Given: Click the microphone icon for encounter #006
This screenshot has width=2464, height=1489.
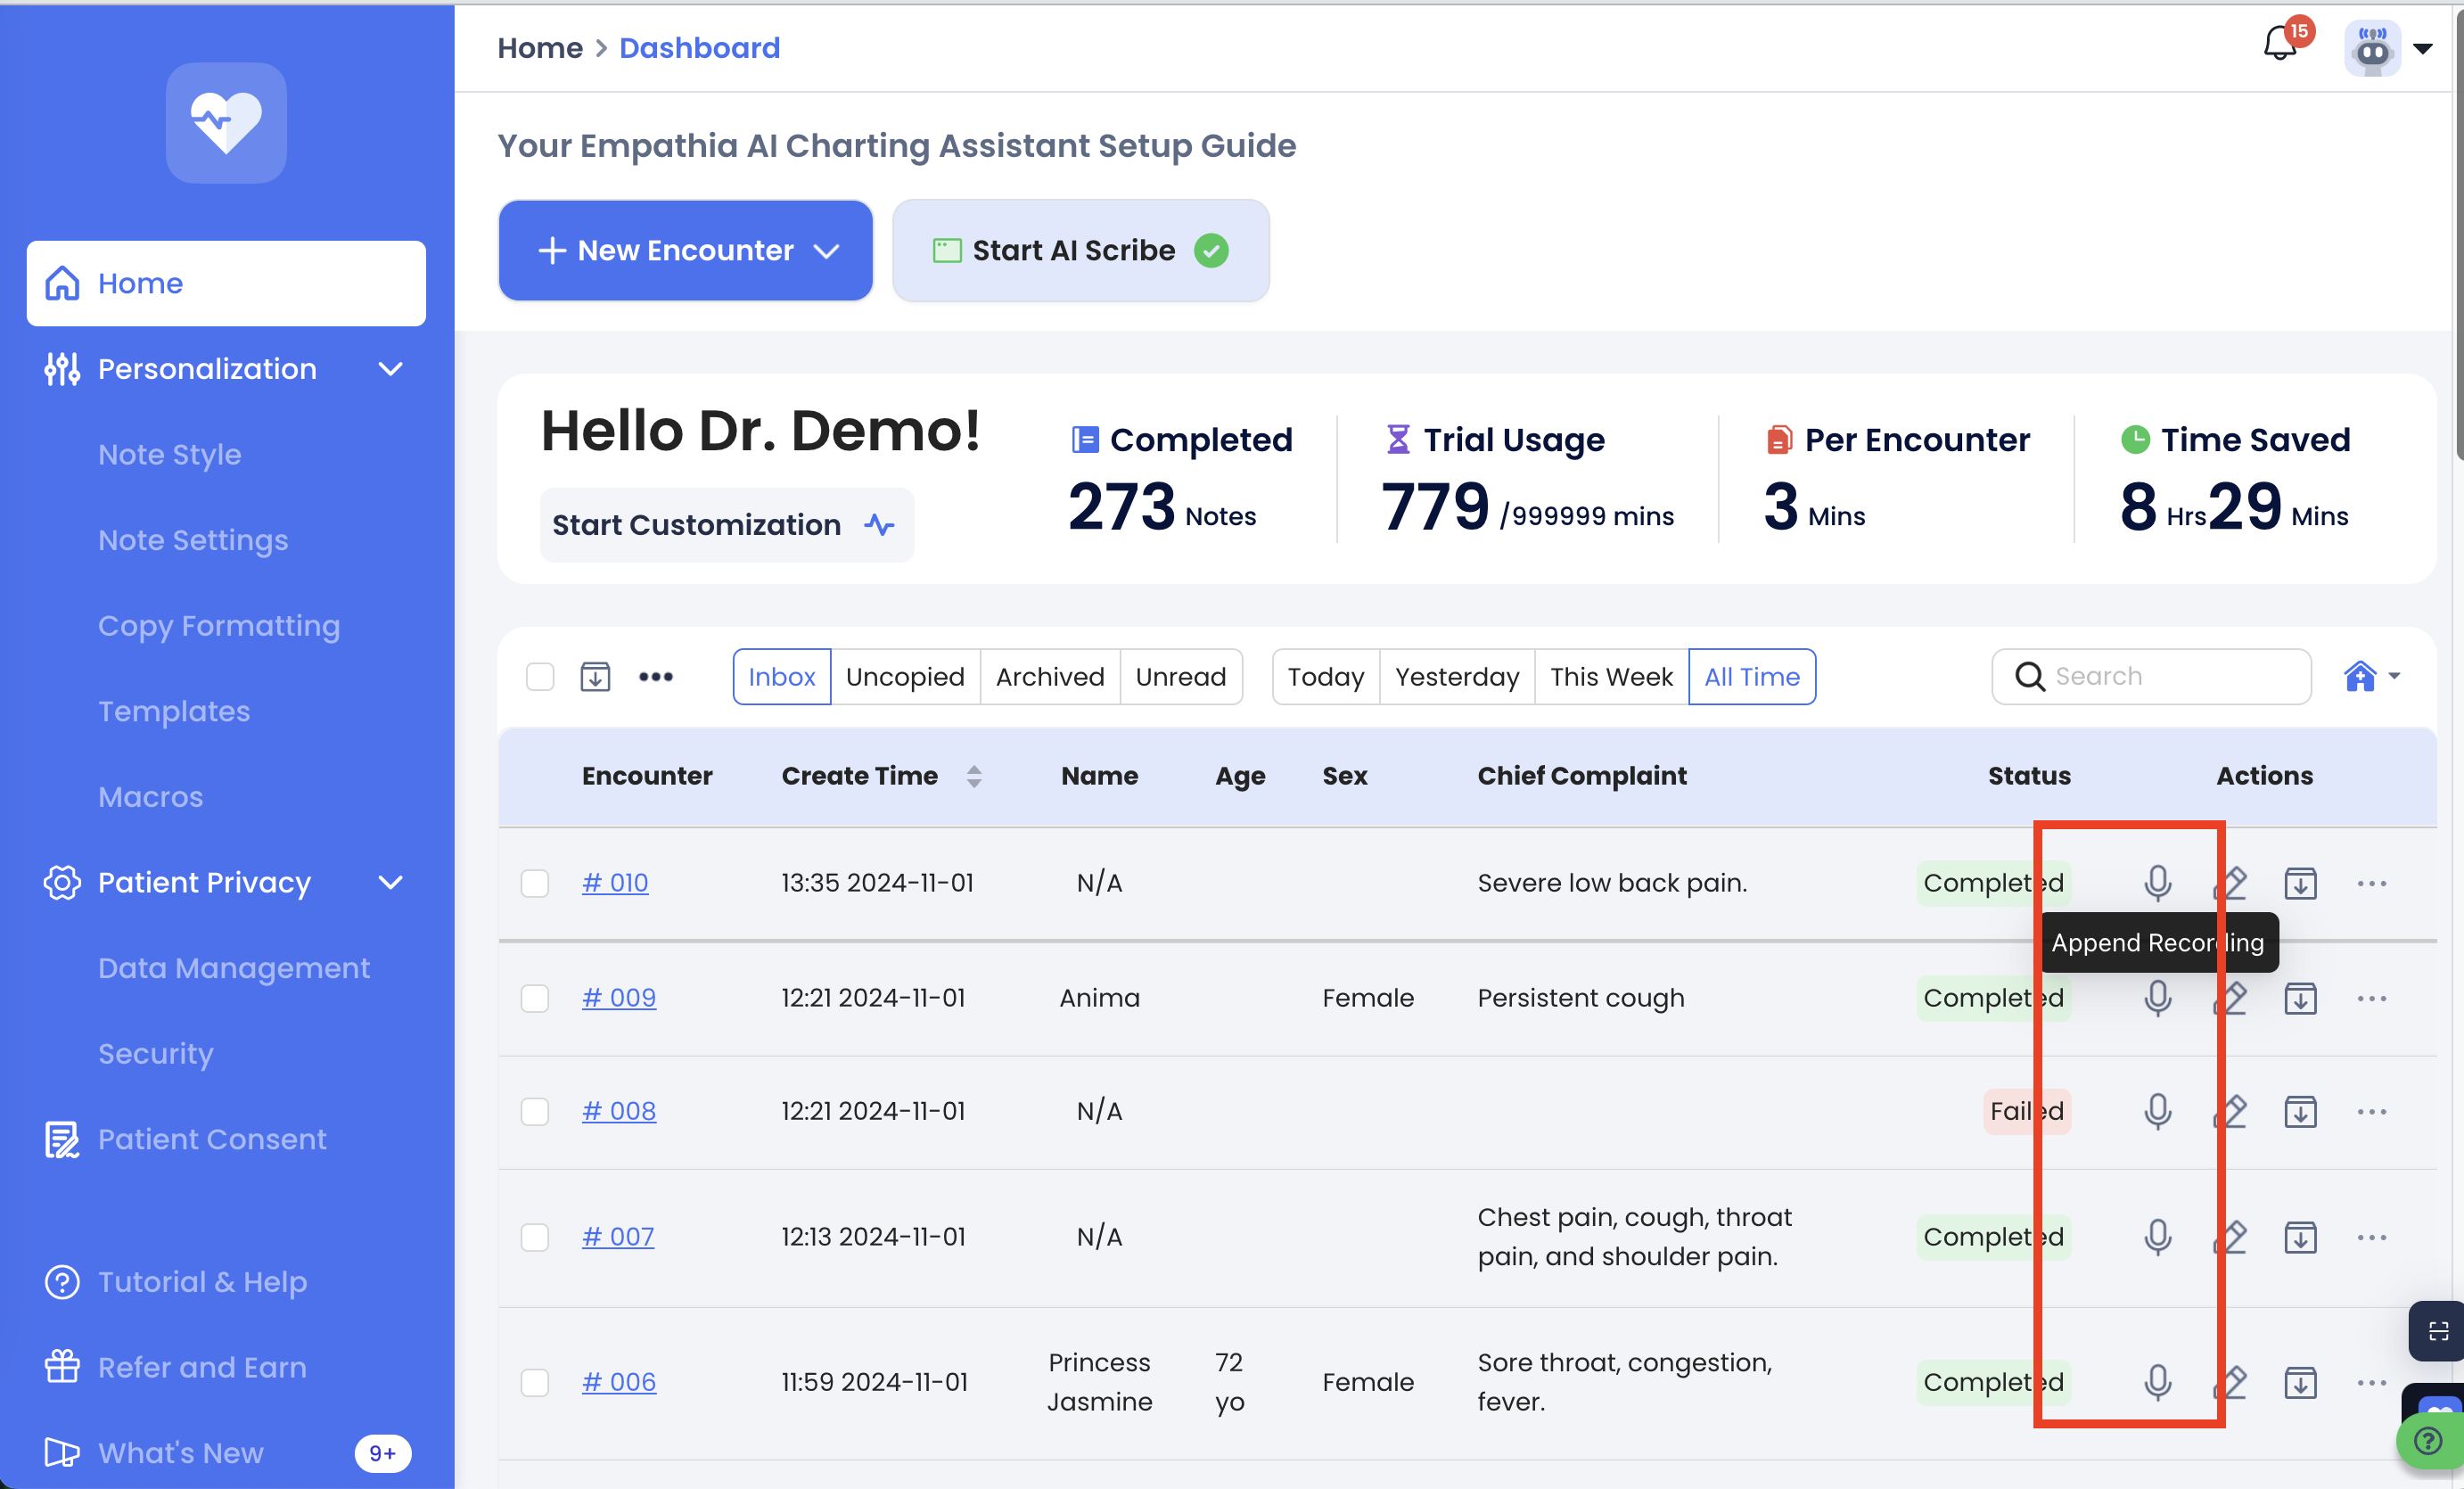Looking at the screenshot, I should [2157, 1382].
